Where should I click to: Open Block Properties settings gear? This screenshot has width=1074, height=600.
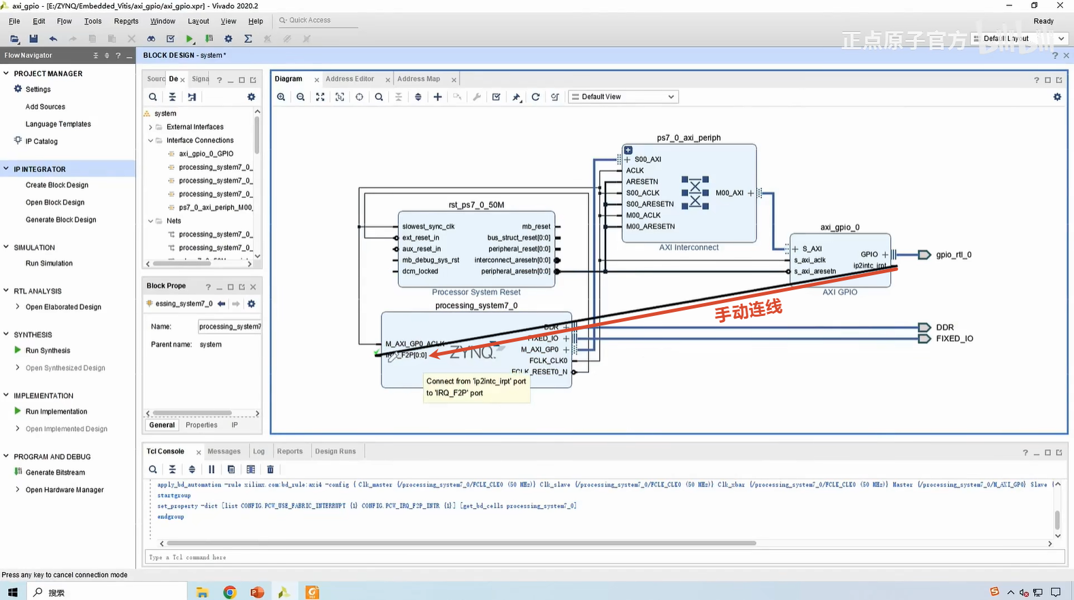(x=251, y=304)
